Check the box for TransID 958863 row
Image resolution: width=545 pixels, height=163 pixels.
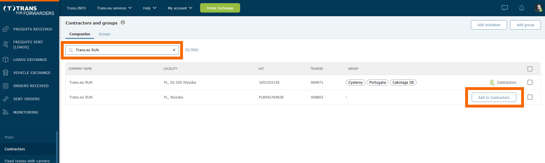(530, 97)
